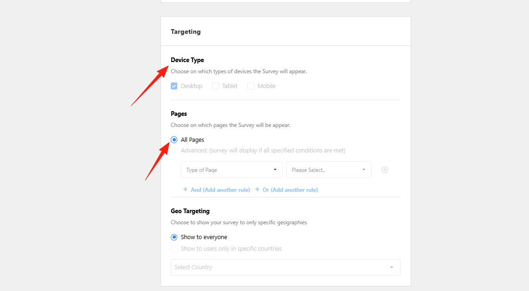Select the All Pages radio button

pyautogui.click(x=174, y=140)
